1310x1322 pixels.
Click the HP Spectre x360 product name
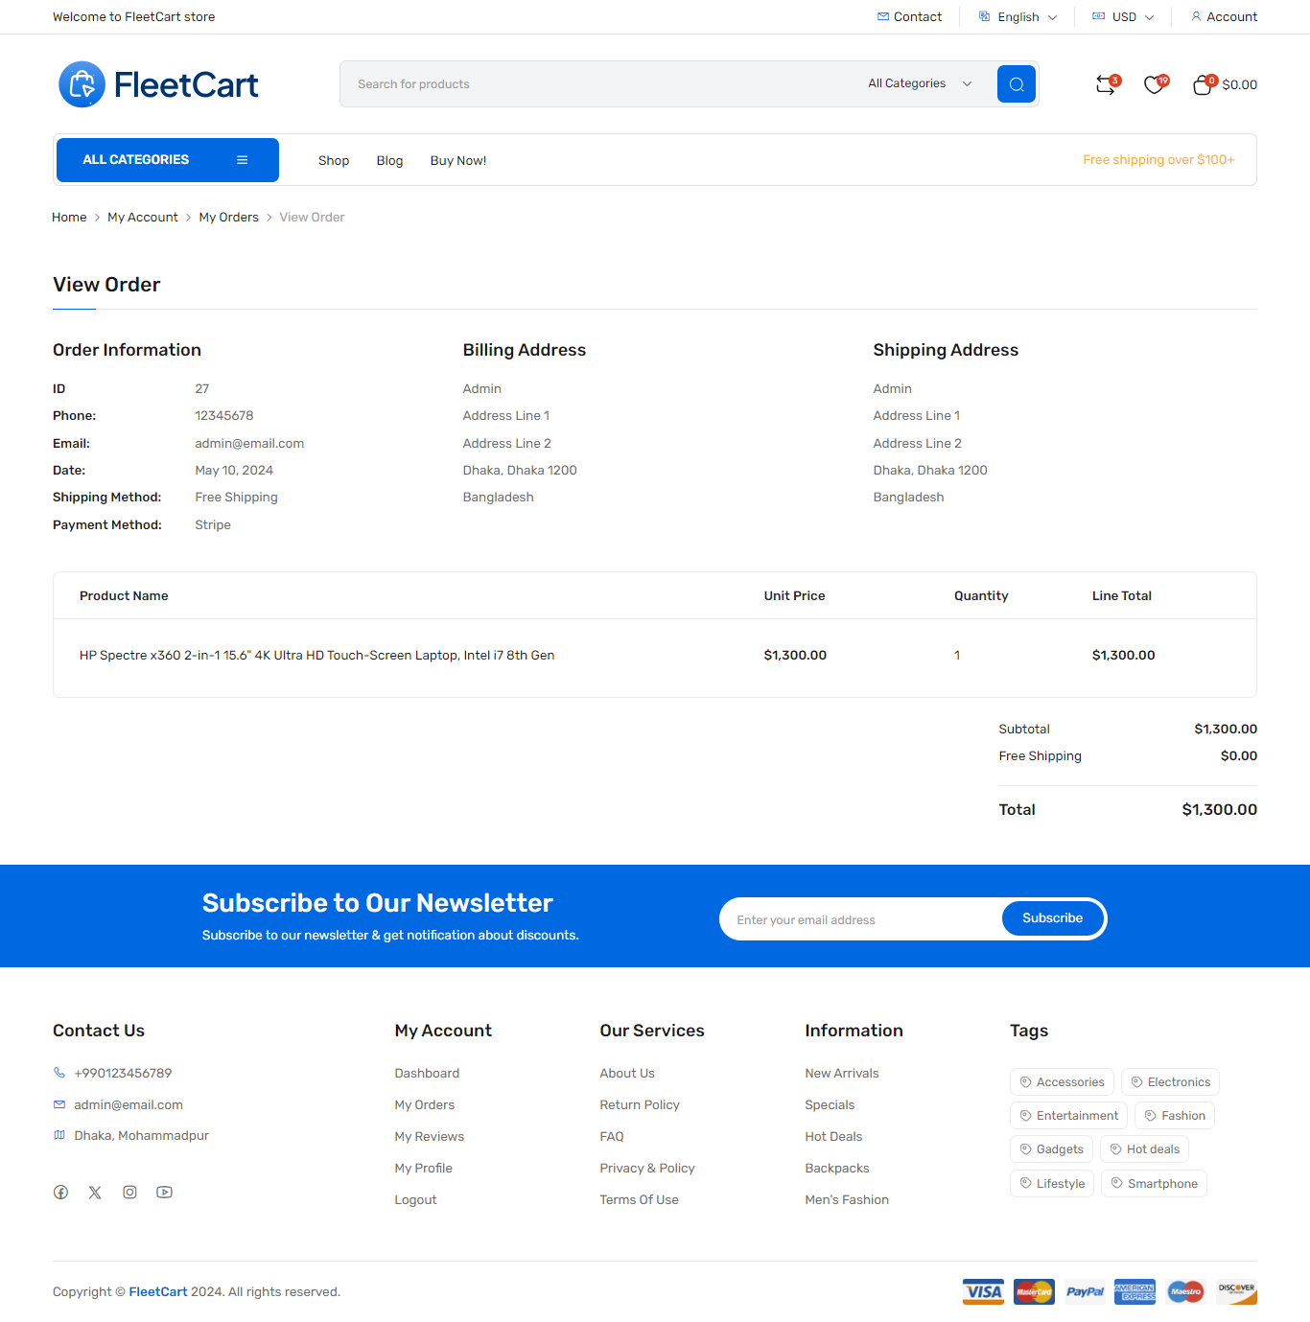click(316, 656)
